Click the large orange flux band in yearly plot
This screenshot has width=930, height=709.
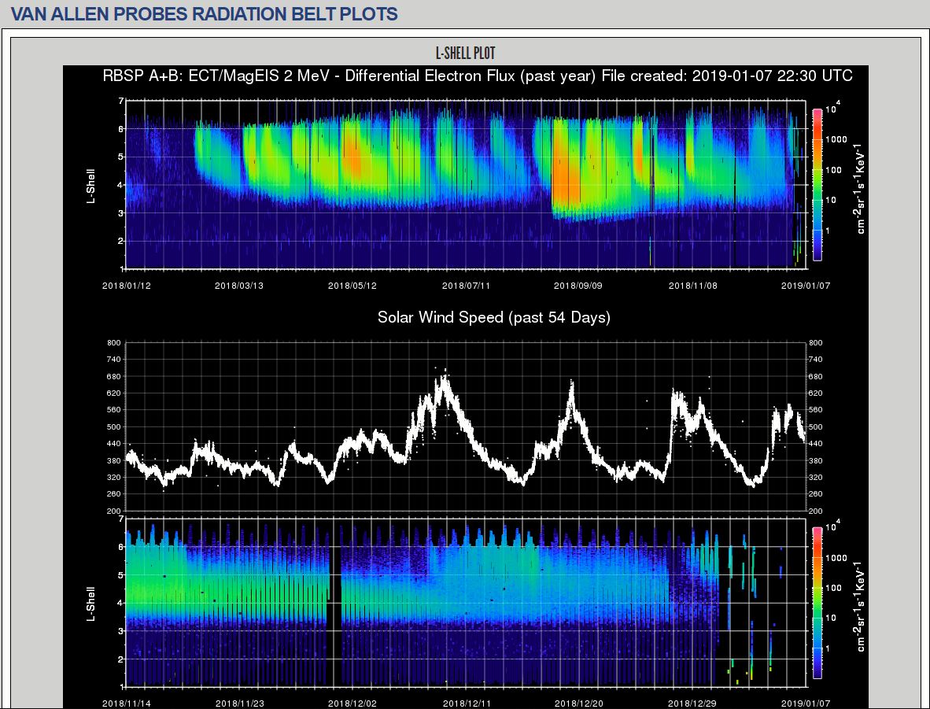tap(565, 177)
